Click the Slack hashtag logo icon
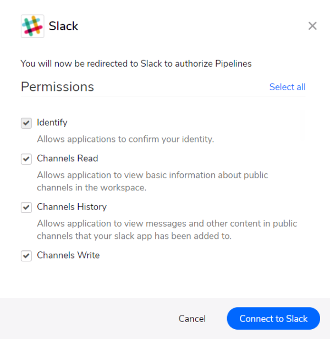This screenshot has height=339, width=330. (x=32, y=26)
